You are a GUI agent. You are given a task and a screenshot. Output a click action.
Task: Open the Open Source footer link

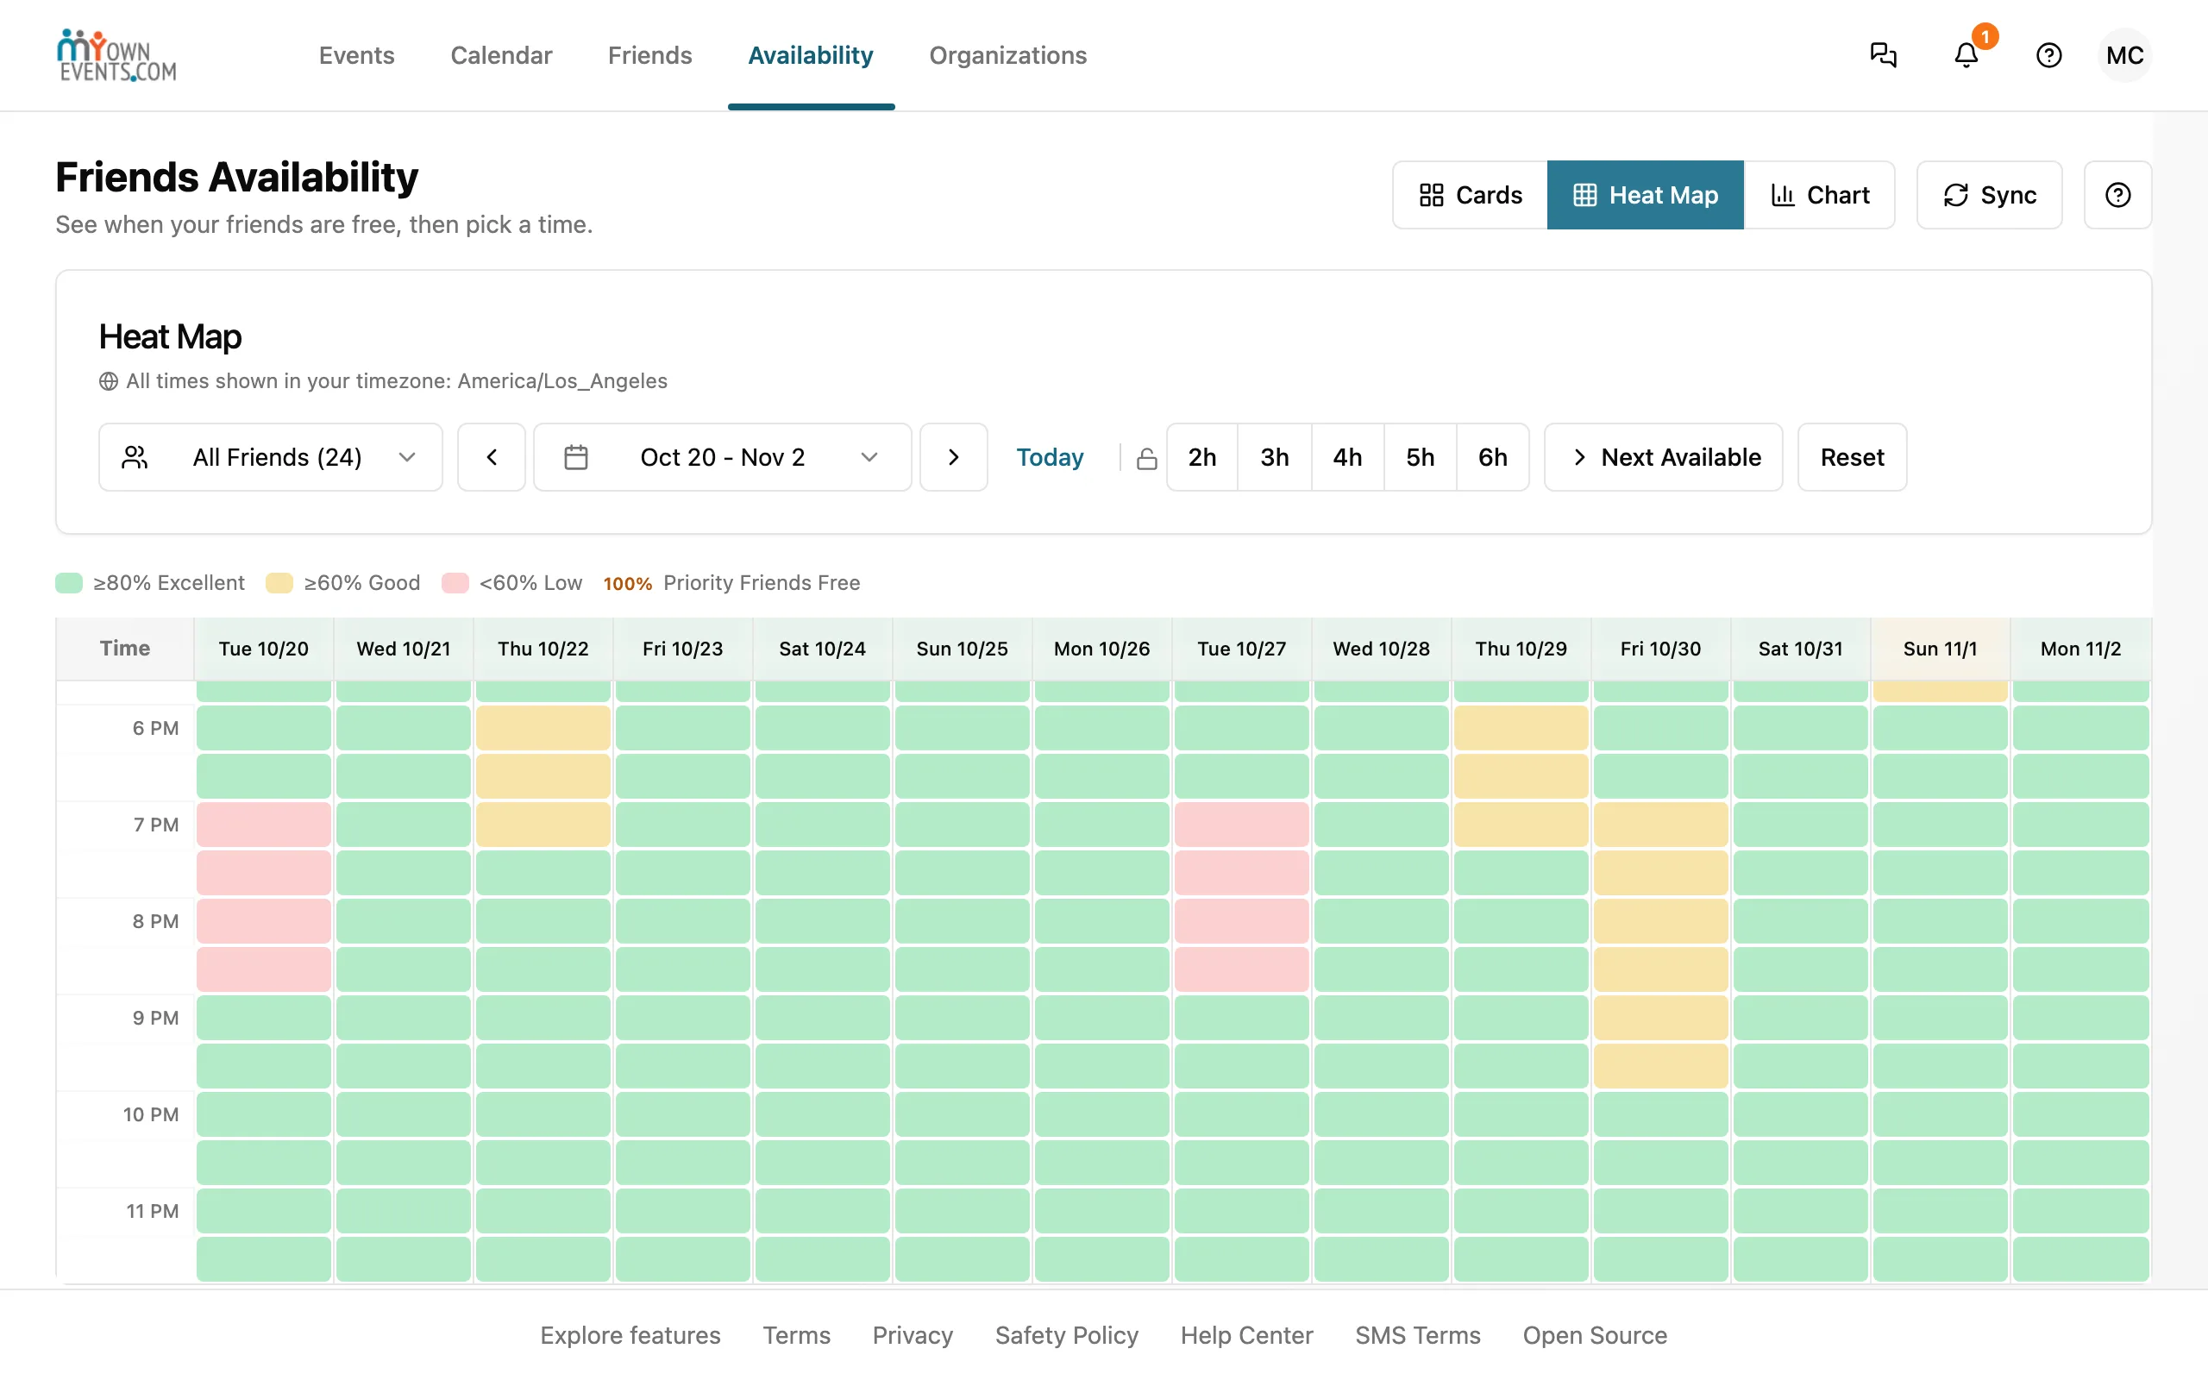1595,1335
